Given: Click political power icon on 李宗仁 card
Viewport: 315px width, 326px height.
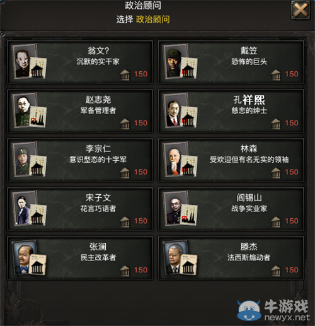Looking at the screenshot, I should coord(125,173).
